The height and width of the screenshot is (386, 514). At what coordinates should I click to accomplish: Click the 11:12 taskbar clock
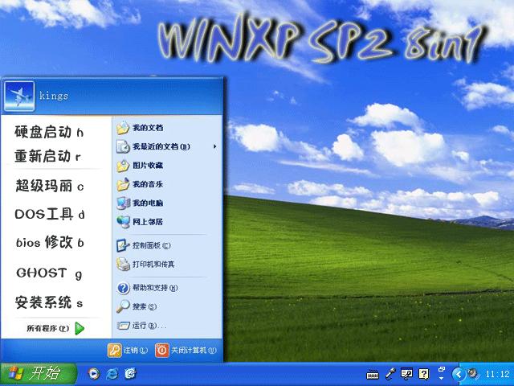497,374
